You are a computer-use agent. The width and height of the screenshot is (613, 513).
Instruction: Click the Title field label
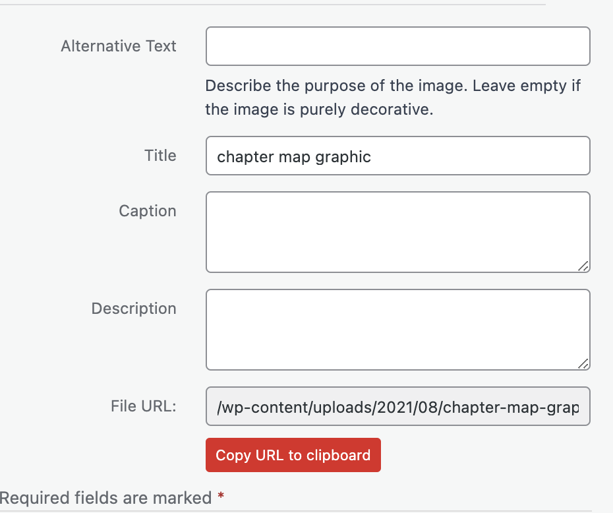coord(160,156)
